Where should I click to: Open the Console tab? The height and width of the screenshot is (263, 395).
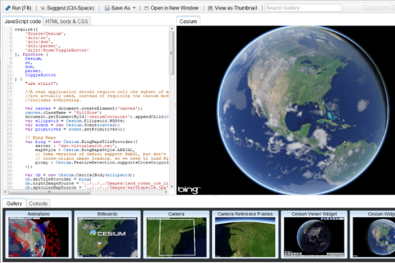tap(38, 203)
